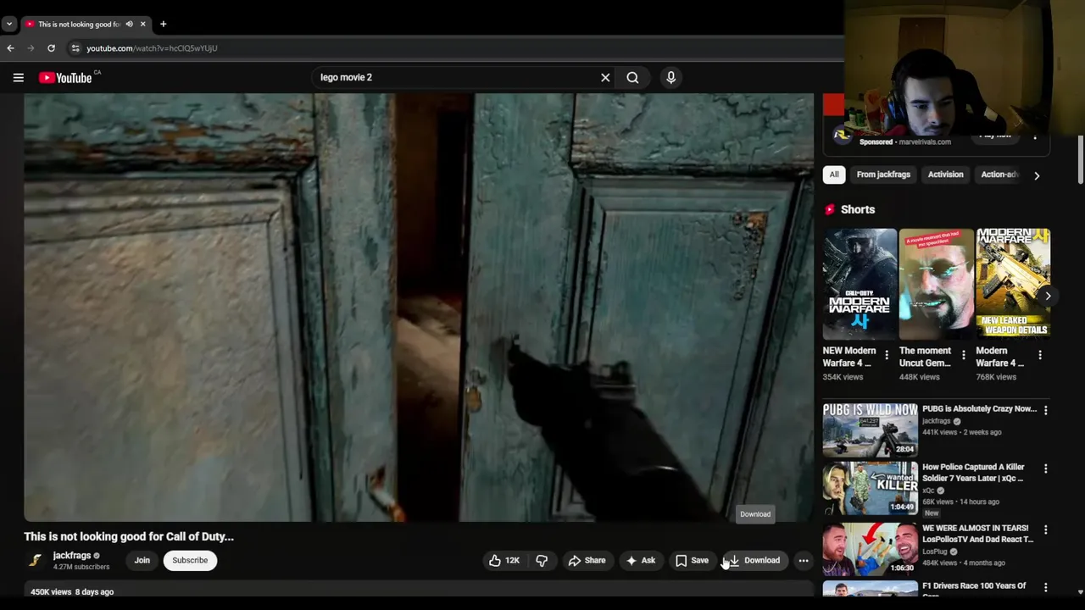Viewport: 1085px width, 610px height.
Task: Open more actions three-dot menu under video
Action: tap(804, 560)
